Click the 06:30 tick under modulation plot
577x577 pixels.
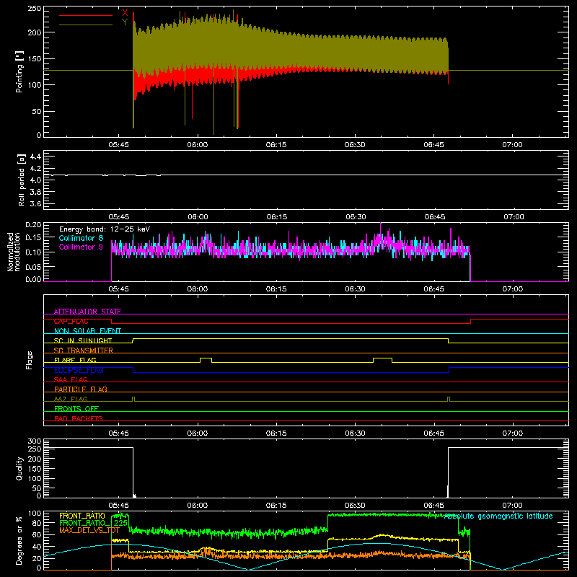tap(355, 289)
